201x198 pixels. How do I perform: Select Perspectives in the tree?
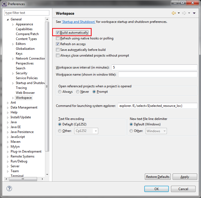(x=25, y=63)
